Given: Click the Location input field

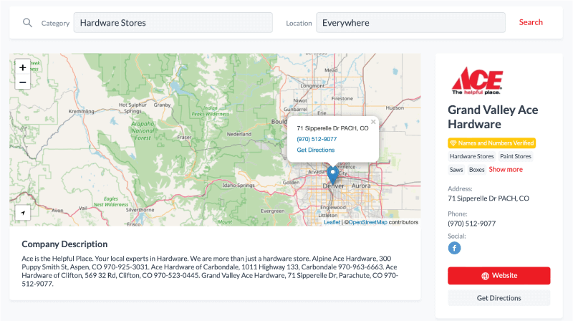Looking at the screenshot, I should pos(410,22).
